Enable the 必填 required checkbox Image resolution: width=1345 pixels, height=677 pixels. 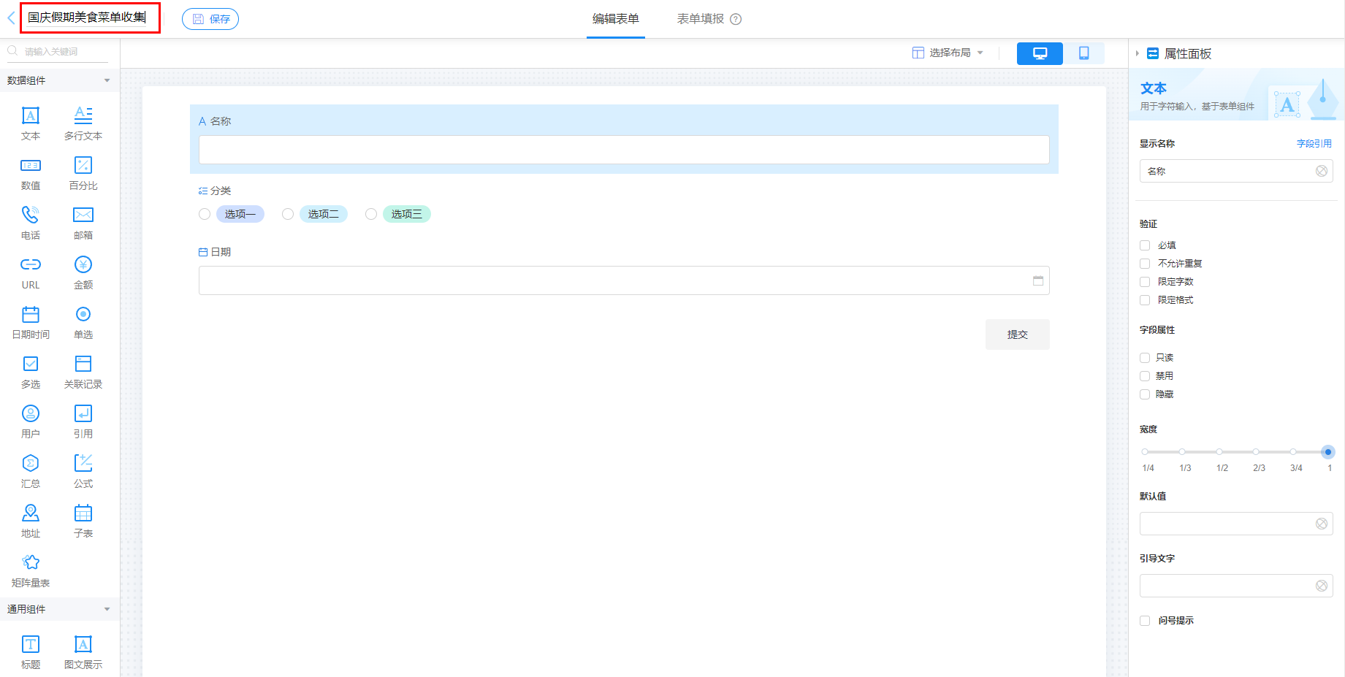click(x=1145, y=245)
